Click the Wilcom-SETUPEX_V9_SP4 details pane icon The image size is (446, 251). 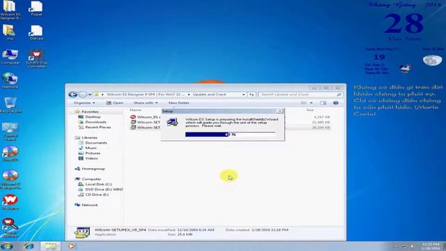[82, 232]
